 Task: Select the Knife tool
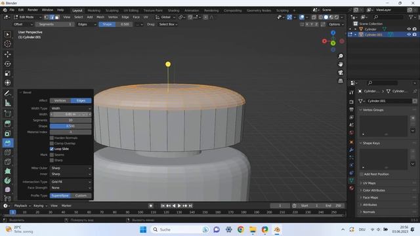[x=7, y=162]
